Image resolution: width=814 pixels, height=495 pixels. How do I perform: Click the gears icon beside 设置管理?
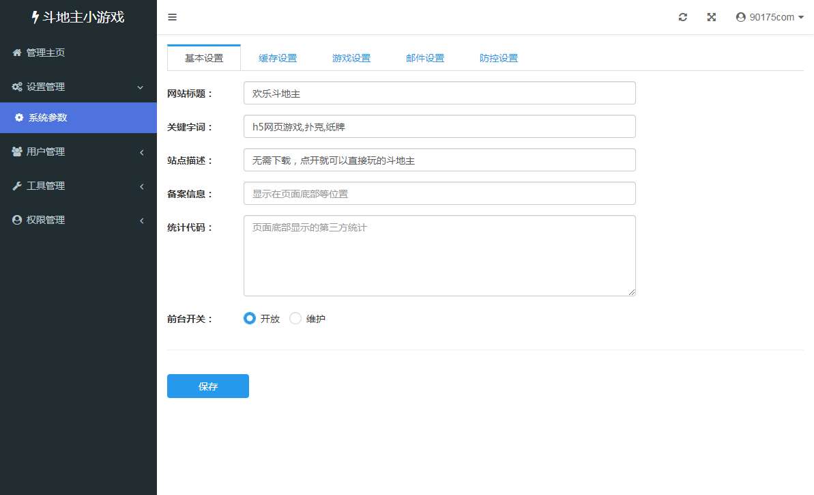point(17,87)
